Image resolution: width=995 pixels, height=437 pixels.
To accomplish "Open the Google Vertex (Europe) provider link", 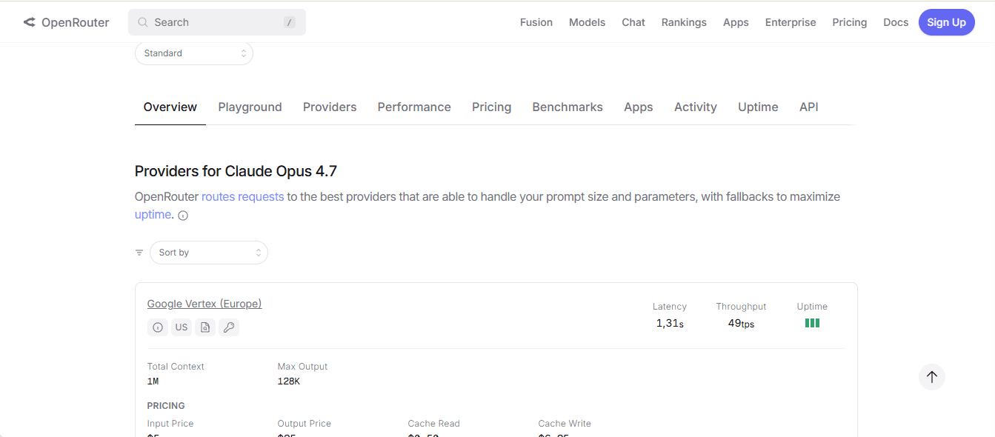I will pyautogui.click(x=204, y=304).
